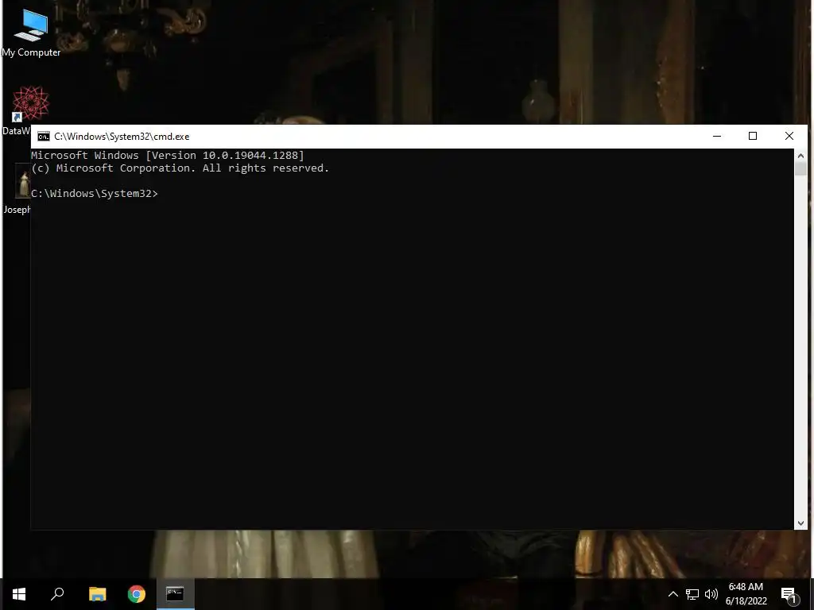Click the Microsoft Windows version text line

168,155
